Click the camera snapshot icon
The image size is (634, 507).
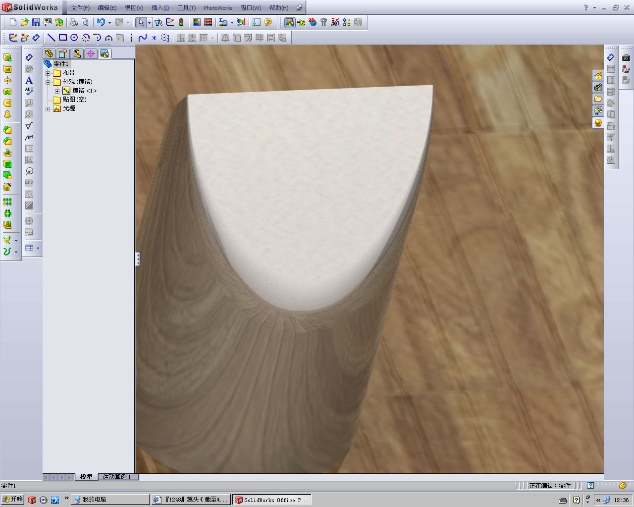point(626,57)
